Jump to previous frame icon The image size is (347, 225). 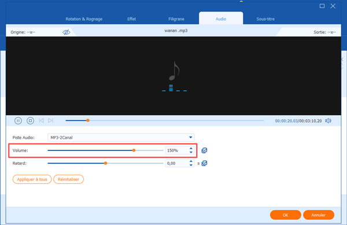coord(42,120)
